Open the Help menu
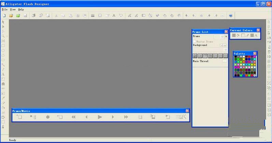 click(21, 9)
